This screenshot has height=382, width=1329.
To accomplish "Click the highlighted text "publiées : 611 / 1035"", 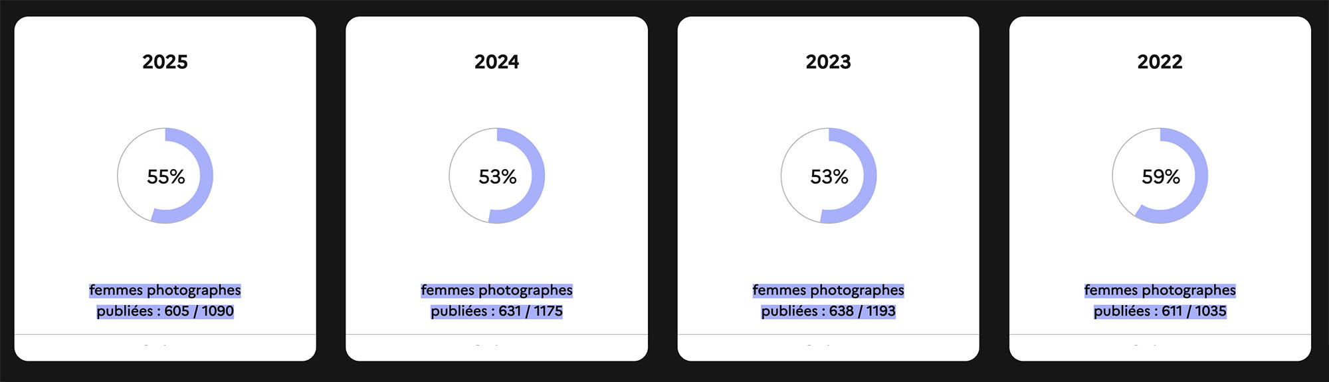I will 1160,311.
